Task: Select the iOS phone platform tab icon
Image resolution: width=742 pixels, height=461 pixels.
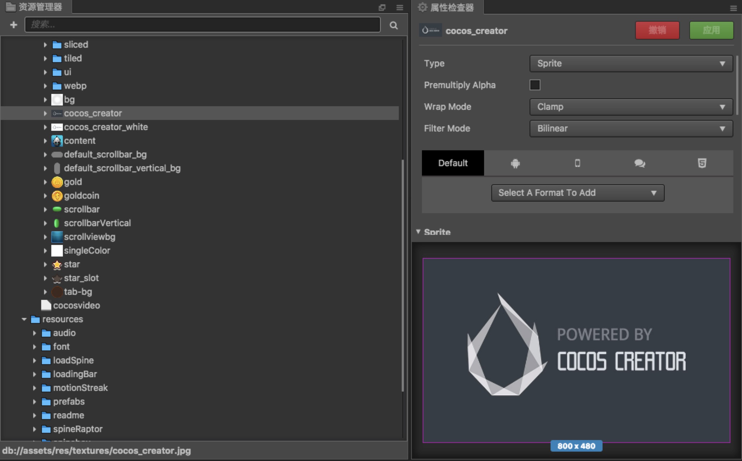Action: click(577, 163)
